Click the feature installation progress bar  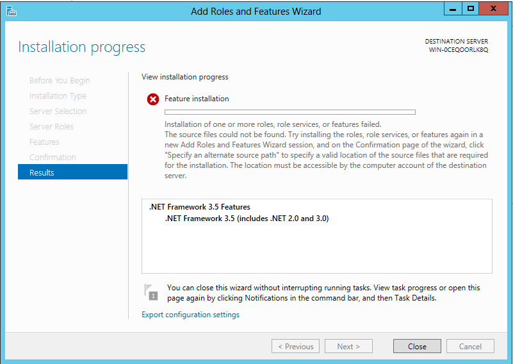click(x=290, y=112)
